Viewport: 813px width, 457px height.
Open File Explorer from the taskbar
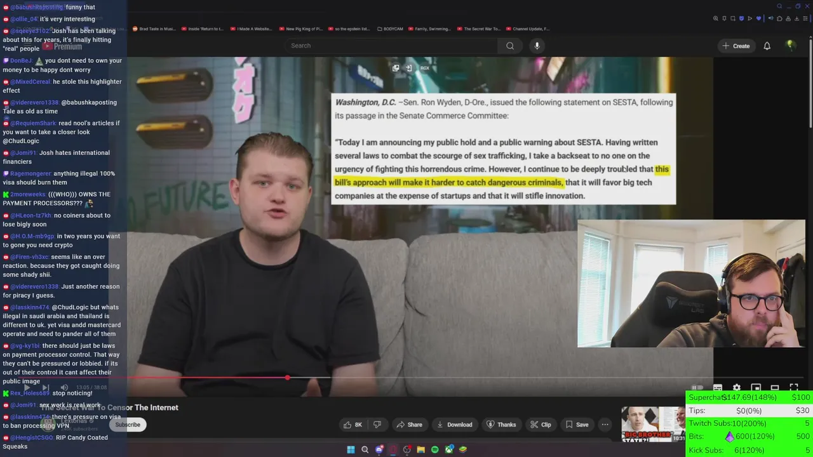[x=420, y=449]
